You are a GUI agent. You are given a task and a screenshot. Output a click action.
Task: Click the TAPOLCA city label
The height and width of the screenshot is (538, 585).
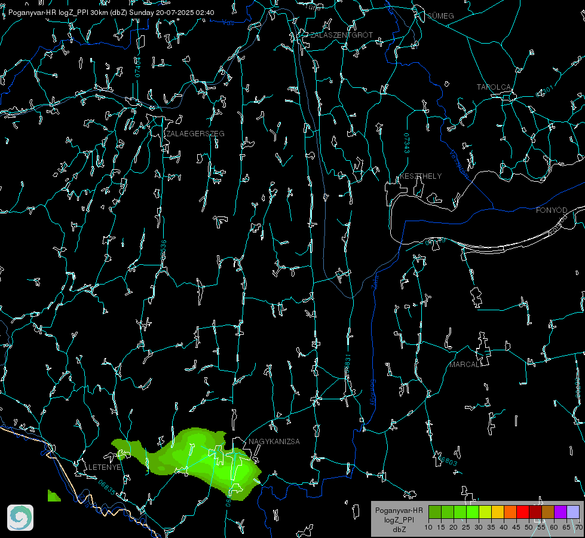[x=494, y=87]
